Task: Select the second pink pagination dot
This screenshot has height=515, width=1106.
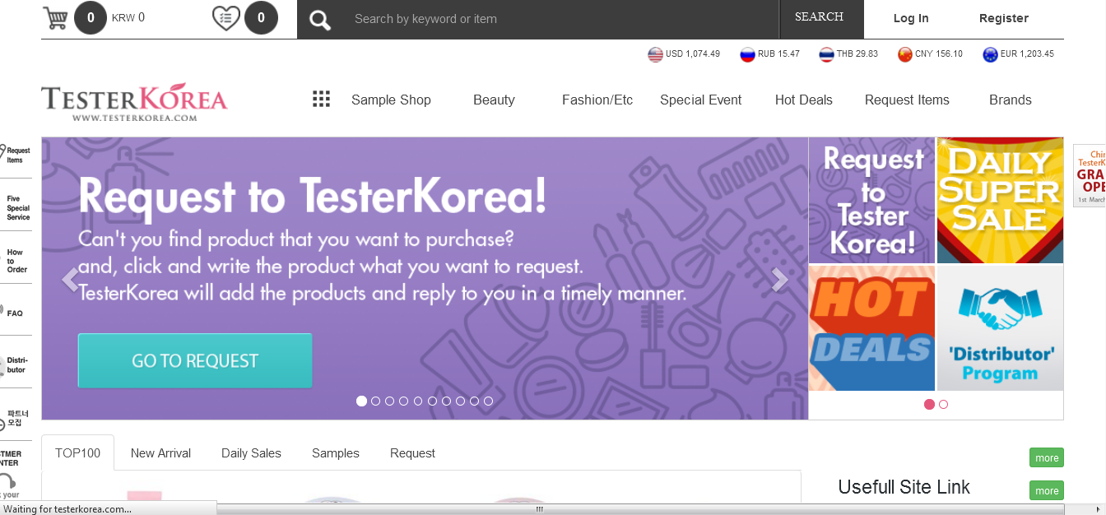Action: (x=943, y=404)
